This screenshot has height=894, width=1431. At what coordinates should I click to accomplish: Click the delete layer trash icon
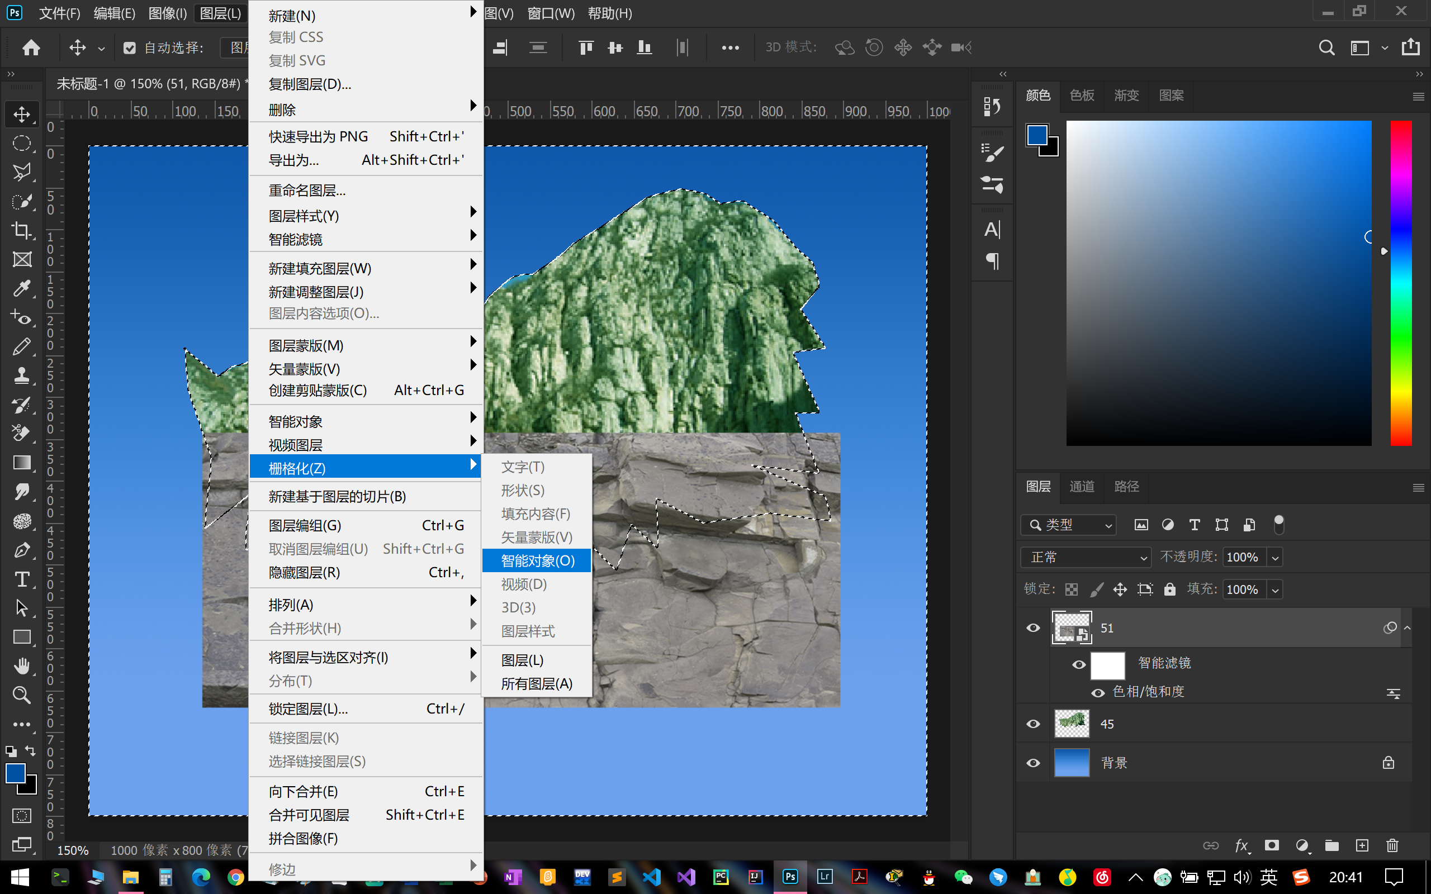tap(1392, 845)
